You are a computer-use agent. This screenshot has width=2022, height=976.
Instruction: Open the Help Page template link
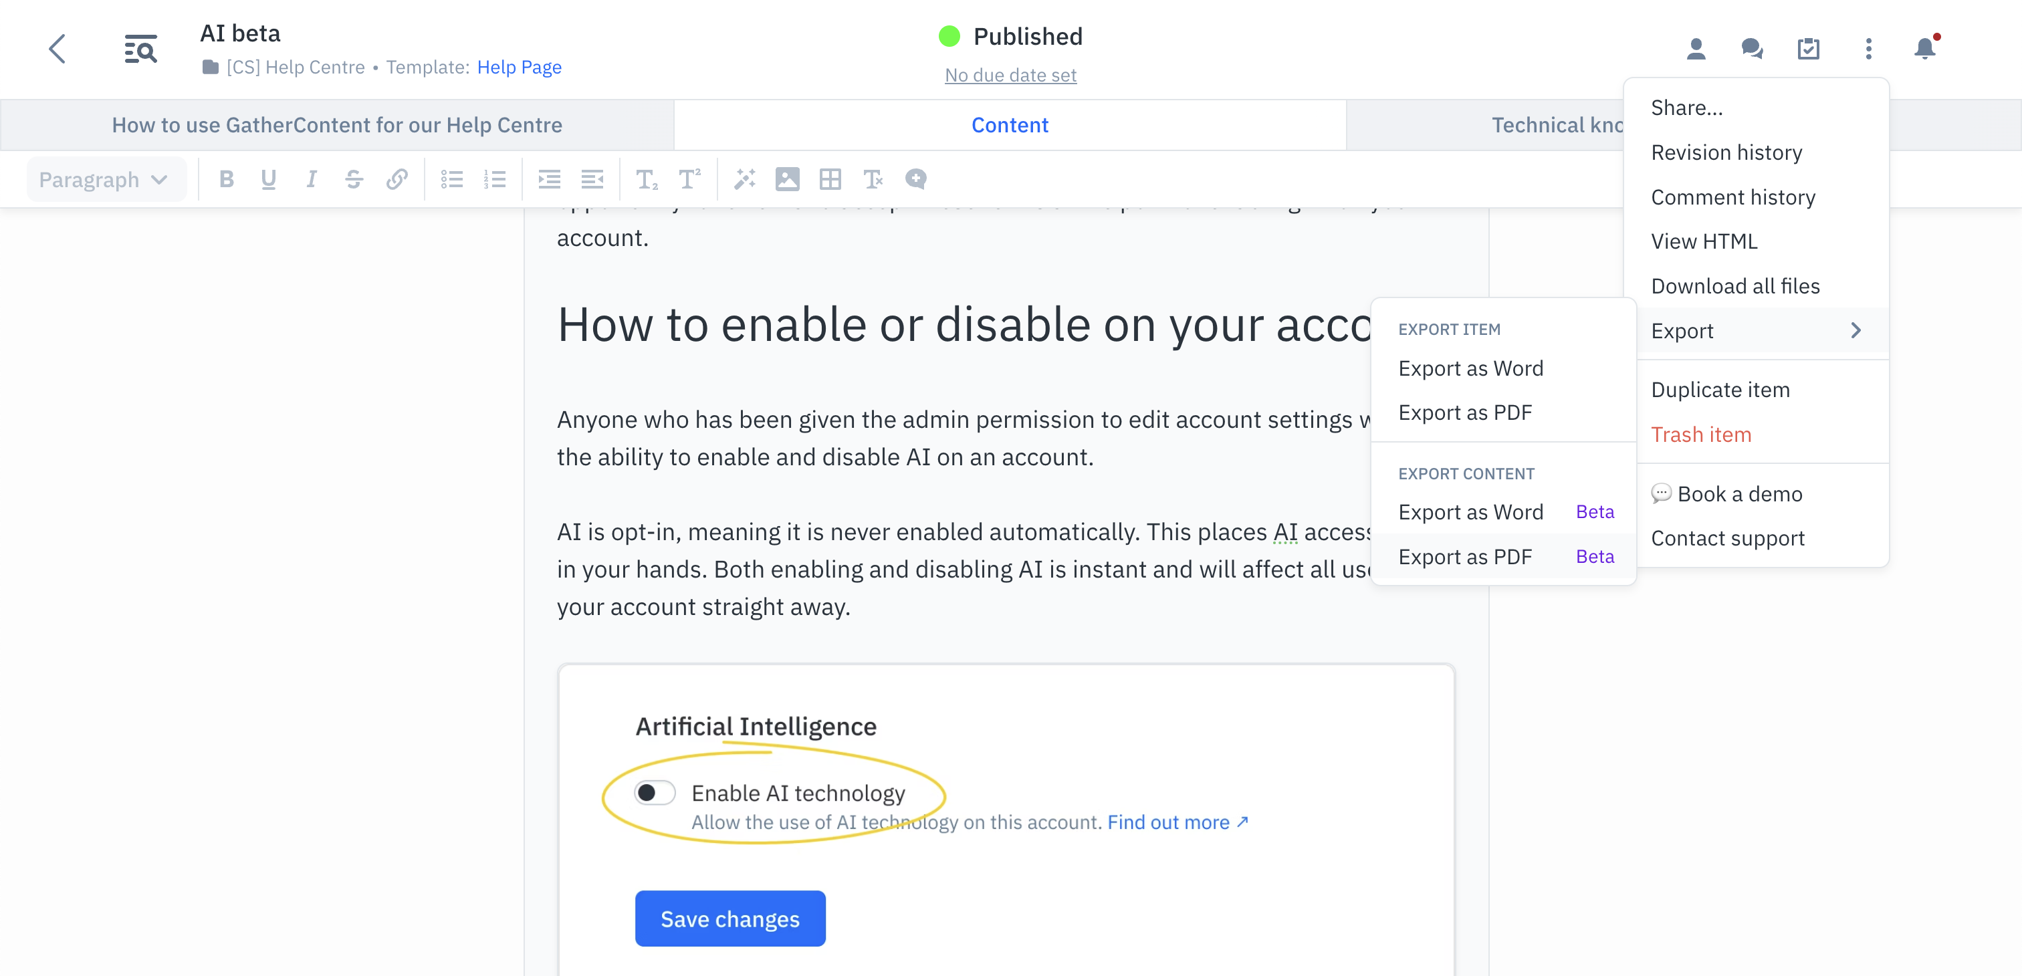coord(519,68)
